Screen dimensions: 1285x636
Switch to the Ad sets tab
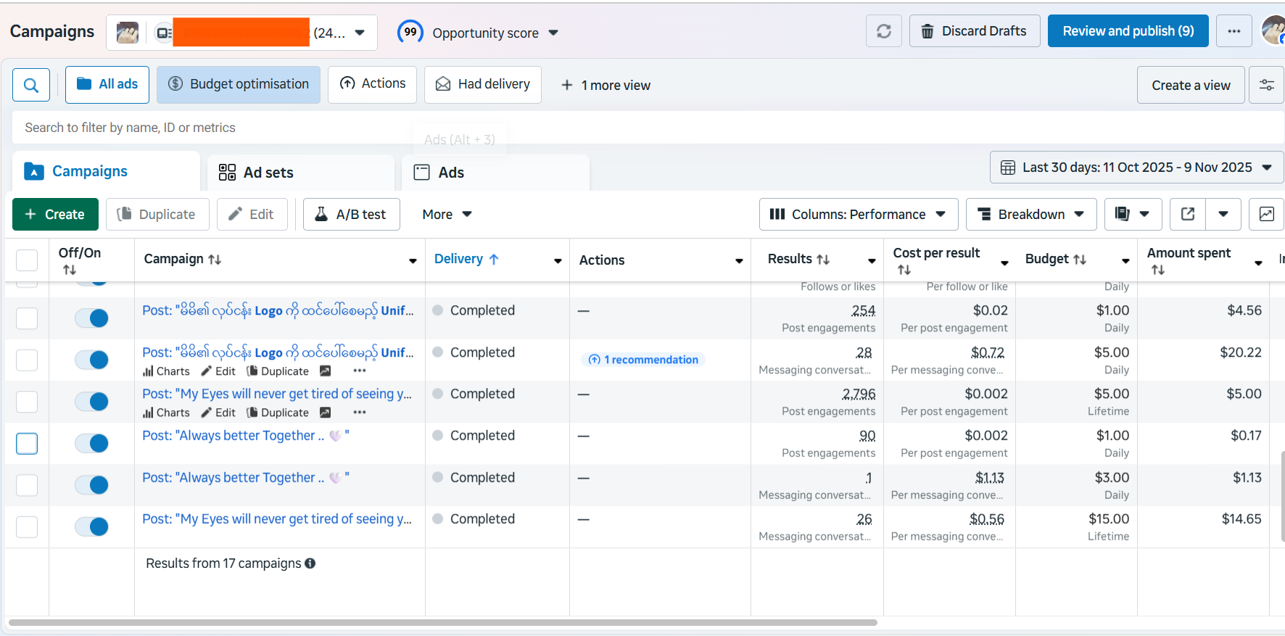tap(268, 173)
